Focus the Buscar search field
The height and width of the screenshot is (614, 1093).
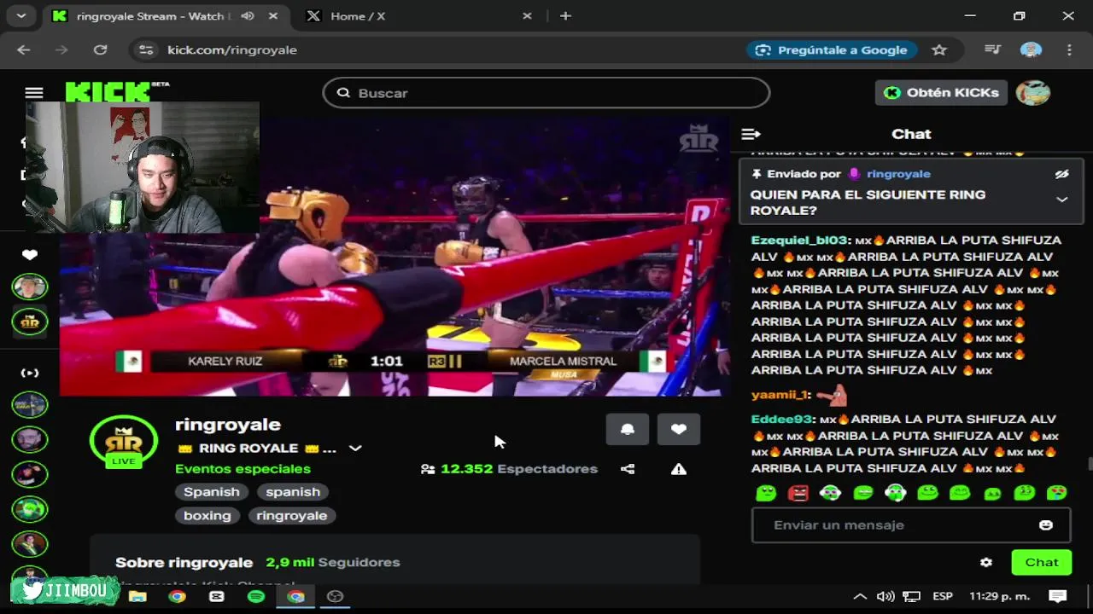point(546,93)
